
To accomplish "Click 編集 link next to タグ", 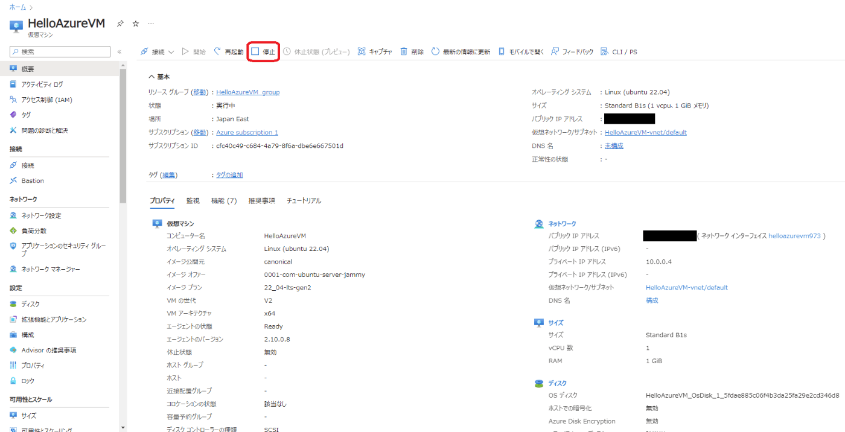I will click(169, 175).
